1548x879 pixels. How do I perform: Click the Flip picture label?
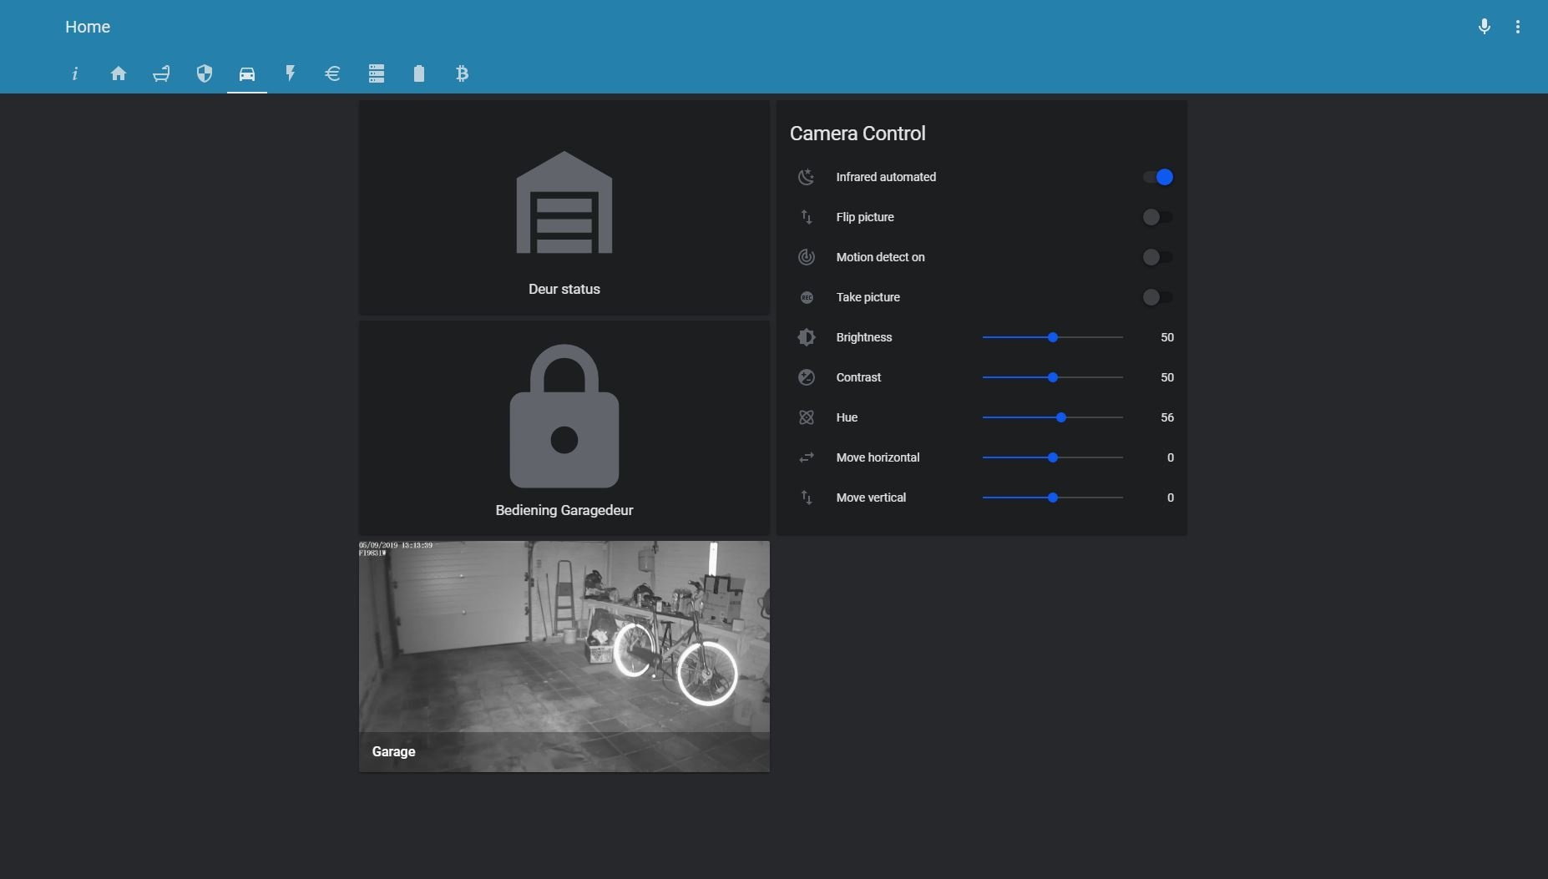click(x=865, y=217)
